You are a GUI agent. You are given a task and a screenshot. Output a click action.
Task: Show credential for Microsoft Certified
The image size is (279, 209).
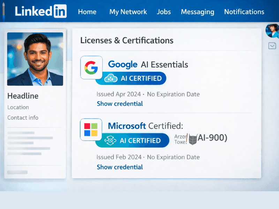[x=120, y=167]
